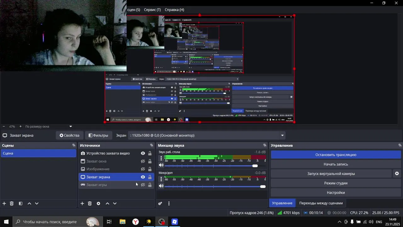
Task: Pop out the Микшер звука dock
Action: tap(265, 145)
